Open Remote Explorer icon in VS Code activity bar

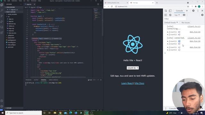click(x=2, y=27)
